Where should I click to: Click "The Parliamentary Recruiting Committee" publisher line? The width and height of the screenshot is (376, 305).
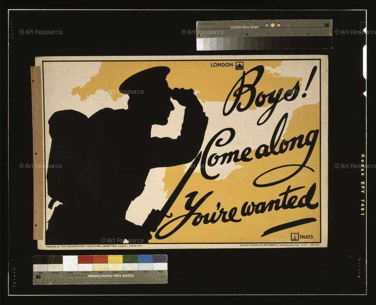pyautogui.click(x=87, y=246)
